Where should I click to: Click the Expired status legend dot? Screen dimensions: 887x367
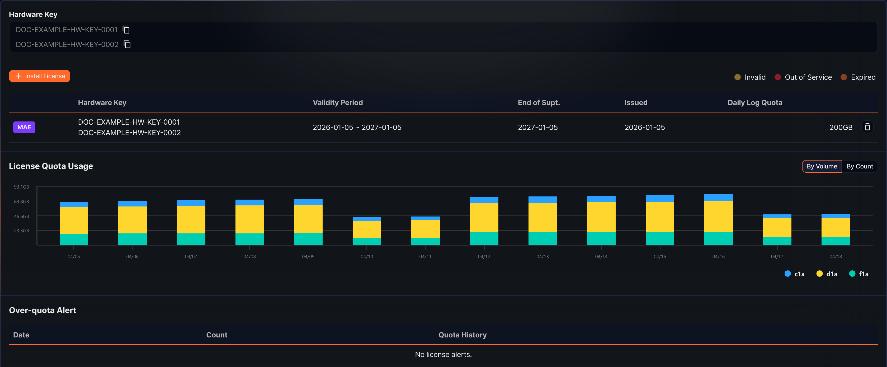tap(844, 77)
